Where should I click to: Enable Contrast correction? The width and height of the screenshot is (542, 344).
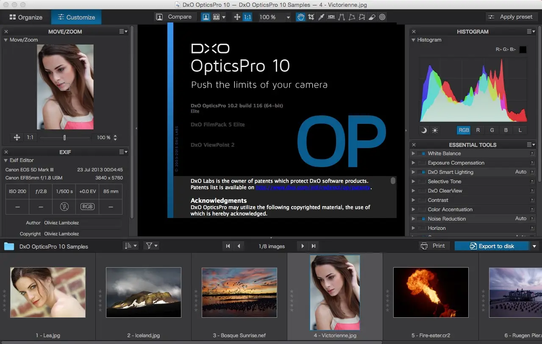pos(422,200)
